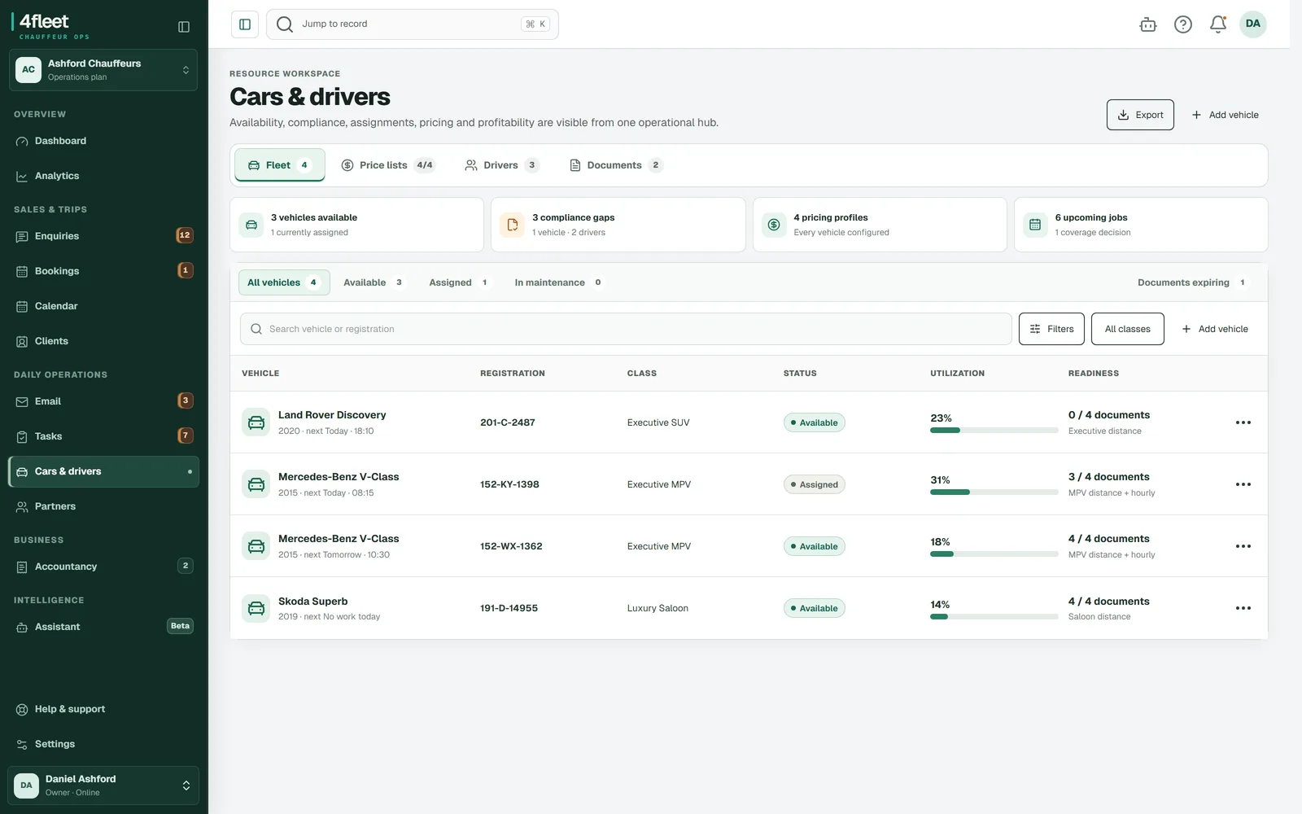Switch to the Price lists tab
This screenshot has height=814, width=1302.
(387, 165)
